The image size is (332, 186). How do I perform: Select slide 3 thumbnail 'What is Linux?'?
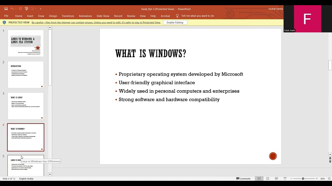click(26, 106)
